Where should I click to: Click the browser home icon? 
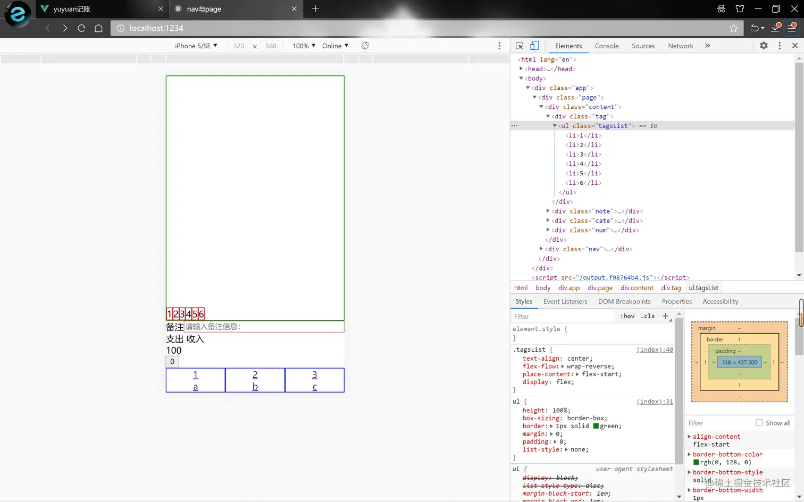[98, 28]
